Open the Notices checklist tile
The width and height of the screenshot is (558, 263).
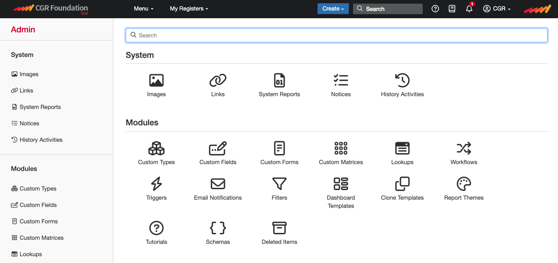[x=341, y=86]
